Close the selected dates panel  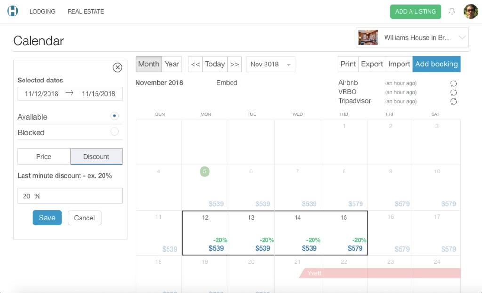click(x=118, y=67)
